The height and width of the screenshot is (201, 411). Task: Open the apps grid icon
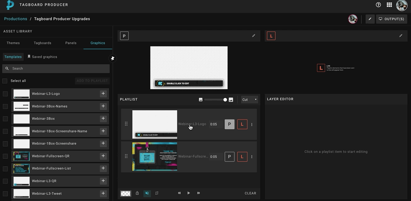point(389,5)
